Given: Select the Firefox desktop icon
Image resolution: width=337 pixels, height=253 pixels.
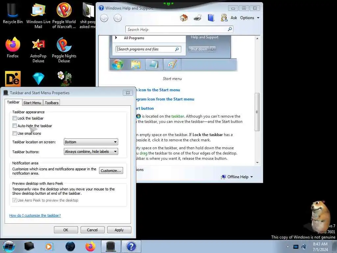Looking at the screenshot, I should tap(13, 47).
